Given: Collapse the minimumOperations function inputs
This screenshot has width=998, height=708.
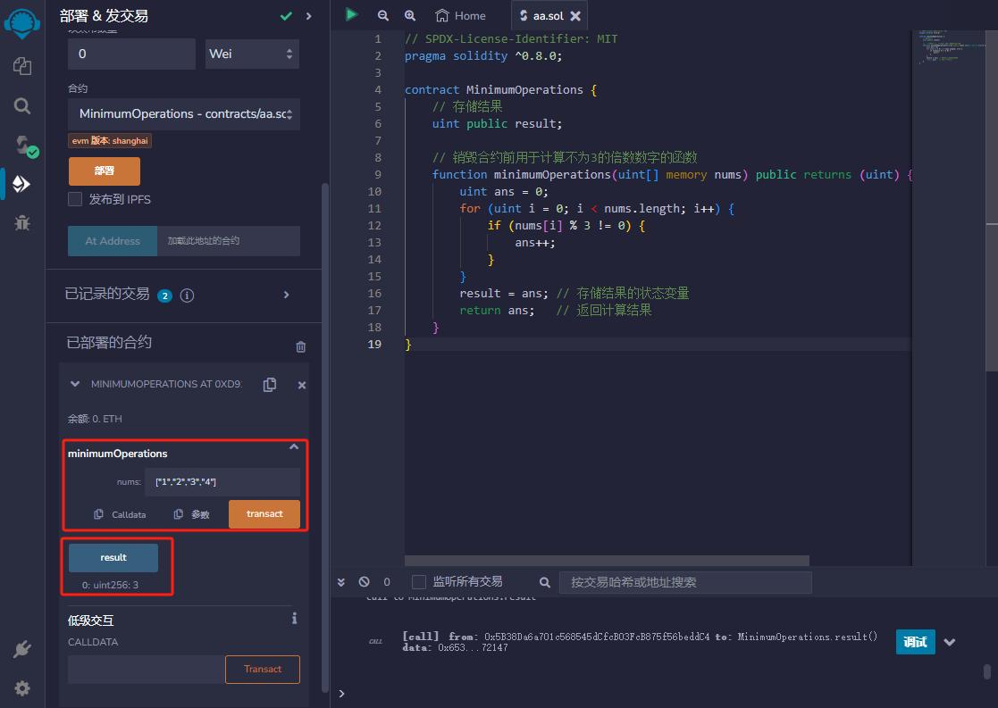Looking at the screenshot, I should click(294, 446).
